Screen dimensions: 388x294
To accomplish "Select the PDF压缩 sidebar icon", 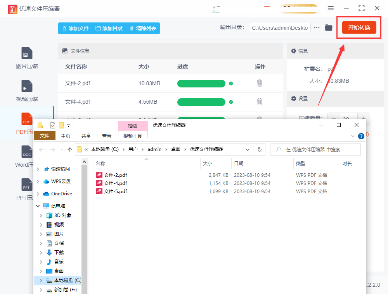I will pyautogui.click(x=27, y=119).
